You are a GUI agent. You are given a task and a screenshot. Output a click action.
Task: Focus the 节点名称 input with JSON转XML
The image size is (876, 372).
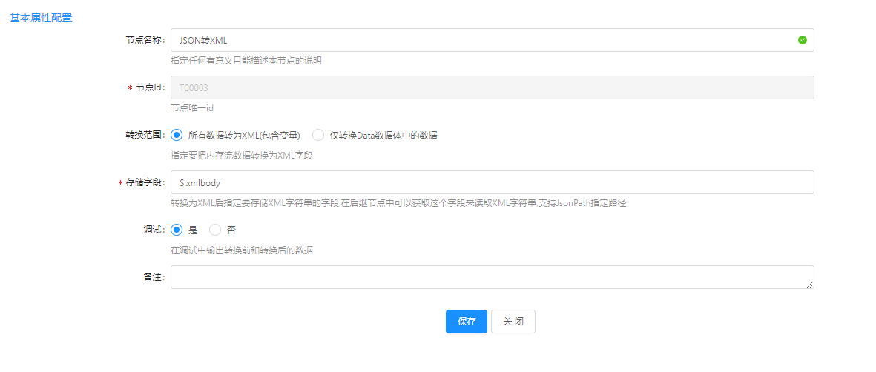(x=482, y=40)
